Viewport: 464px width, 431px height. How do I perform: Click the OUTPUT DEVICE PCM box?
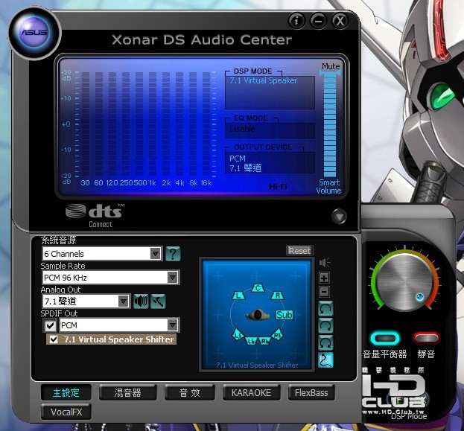point(270,163)
